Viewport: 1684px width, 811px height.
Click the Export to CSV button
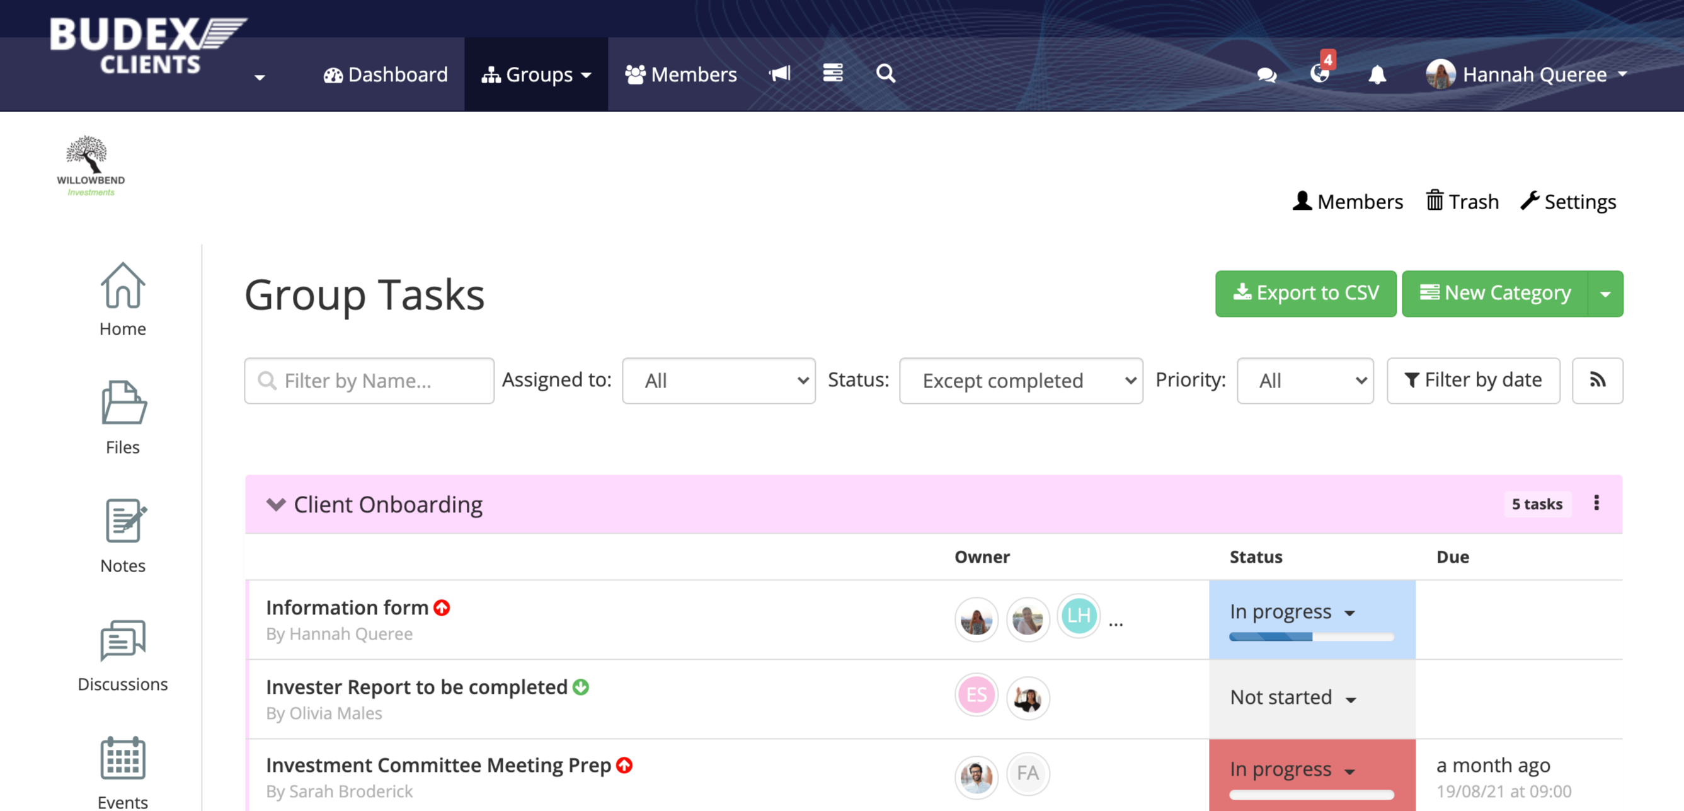[1305, 294]
